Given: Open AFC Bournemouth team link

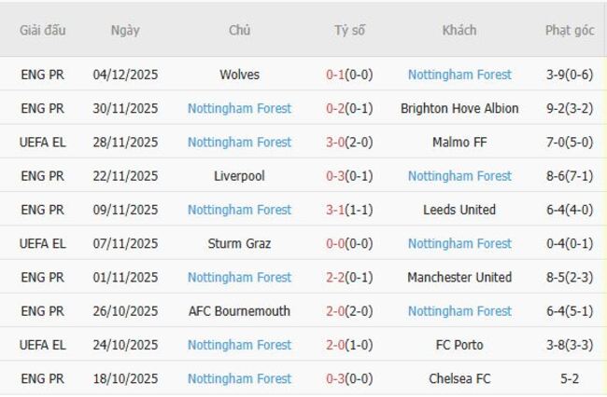Looking at the screenshot, I should (239, 311).
